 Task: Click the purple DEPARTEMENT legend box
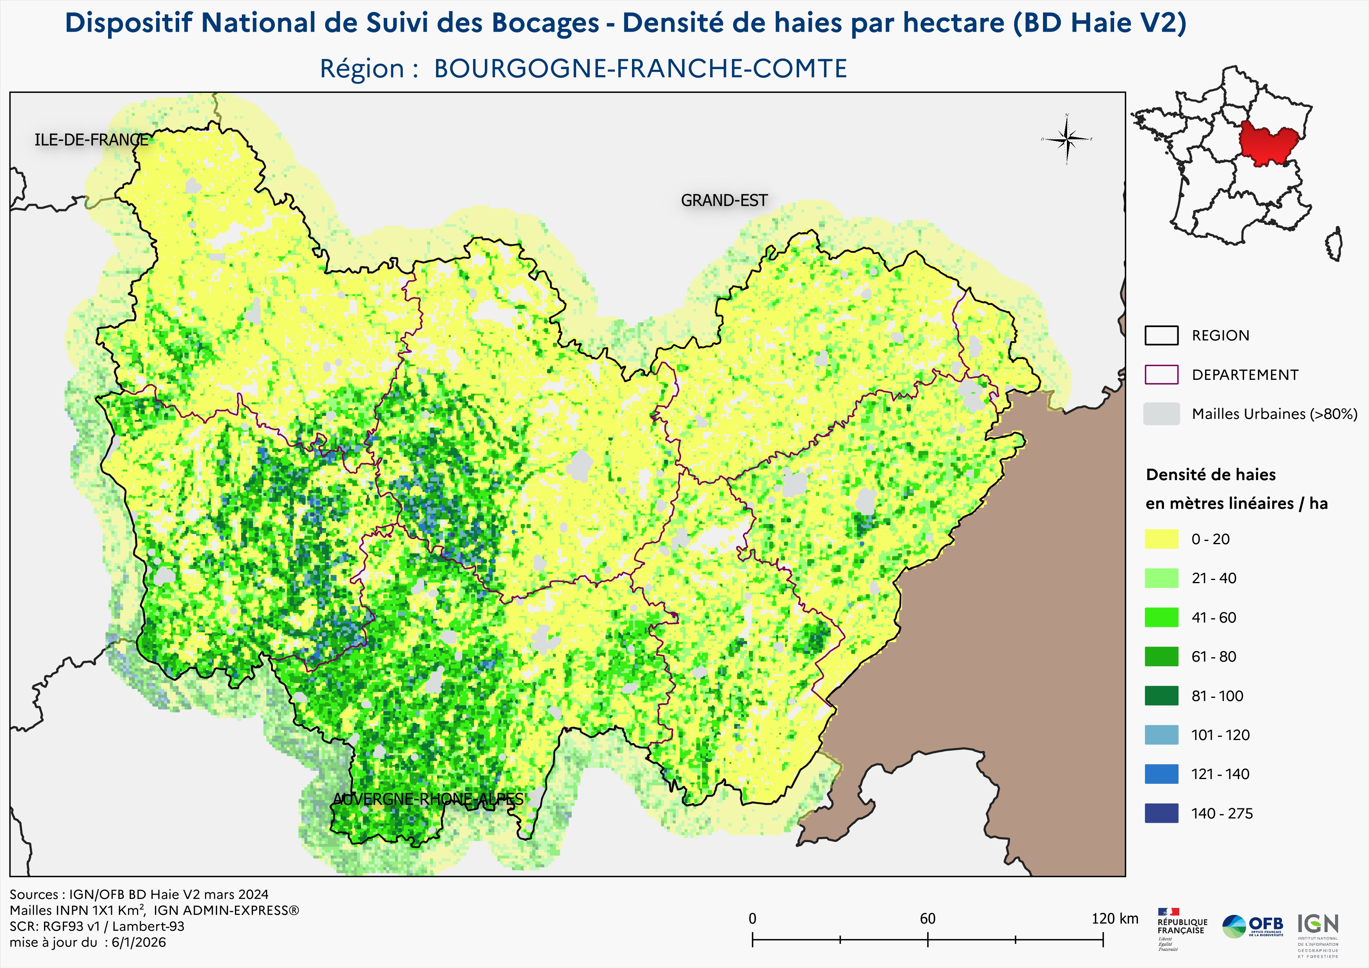1161,374
